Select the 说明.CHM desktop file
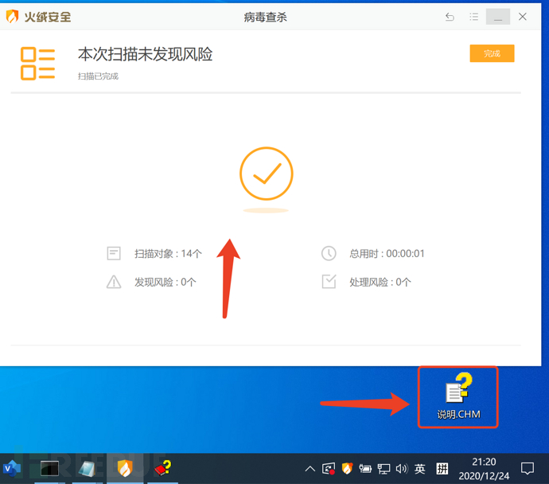Viewport: 549px width, 484px height. 458,396
